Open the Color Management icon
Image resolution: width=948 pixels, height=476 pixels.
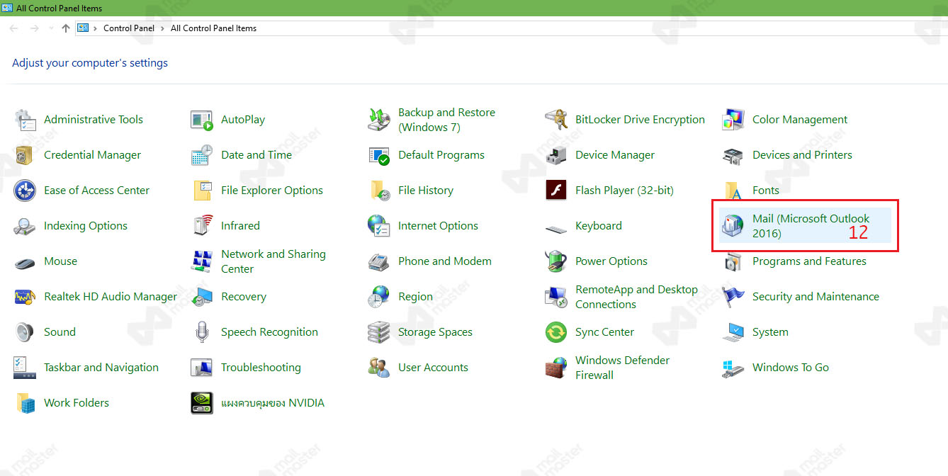[733, 120]
